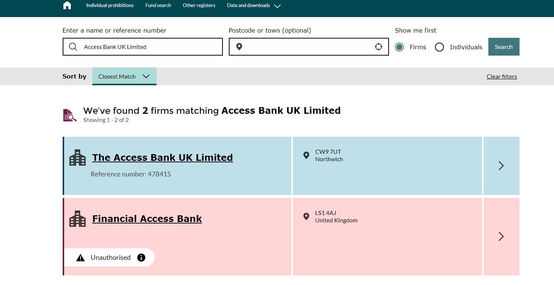Click warning triangle icon beside Unauthorised
The image size is (554, 285).
tap(80, 258)
